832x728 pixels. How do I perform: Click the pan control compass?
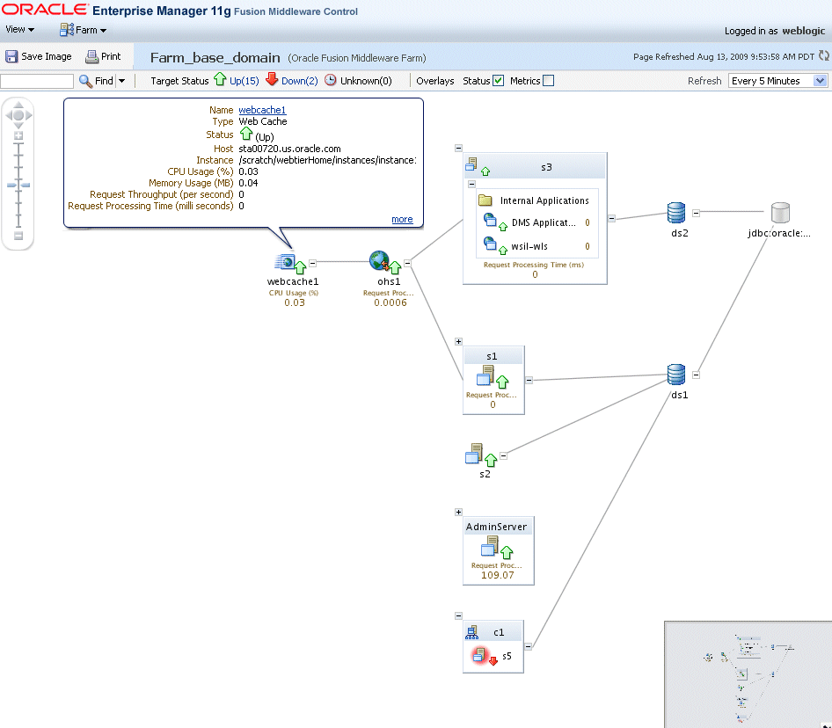click(x=18, y=114)
